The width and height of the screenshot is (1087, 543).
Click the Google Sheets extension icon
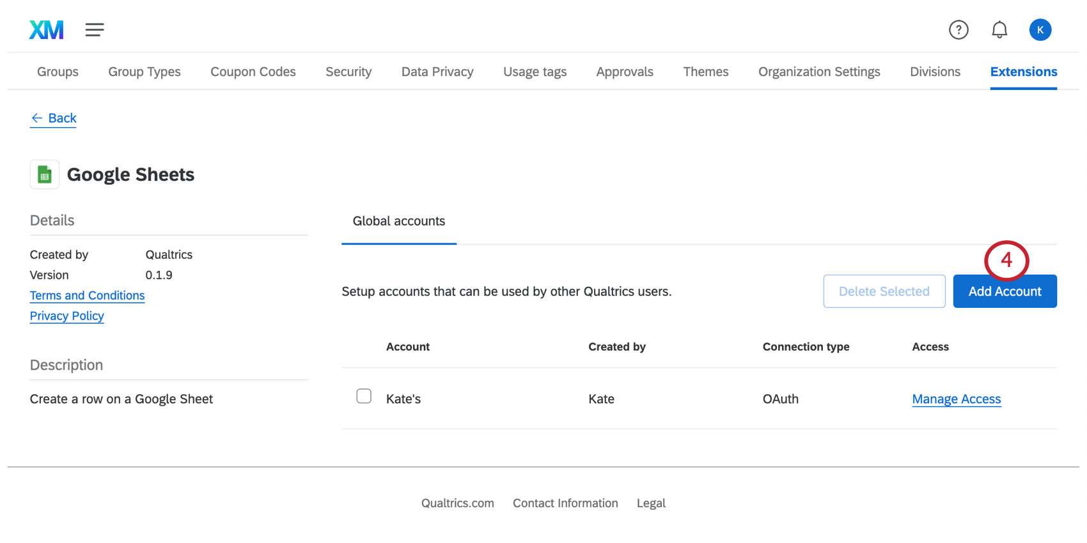[x=45, y=174]
